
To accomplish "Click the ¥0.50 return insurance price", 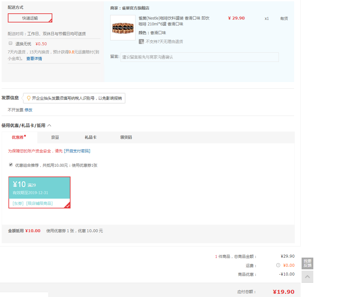I will [x=41, y=44].
